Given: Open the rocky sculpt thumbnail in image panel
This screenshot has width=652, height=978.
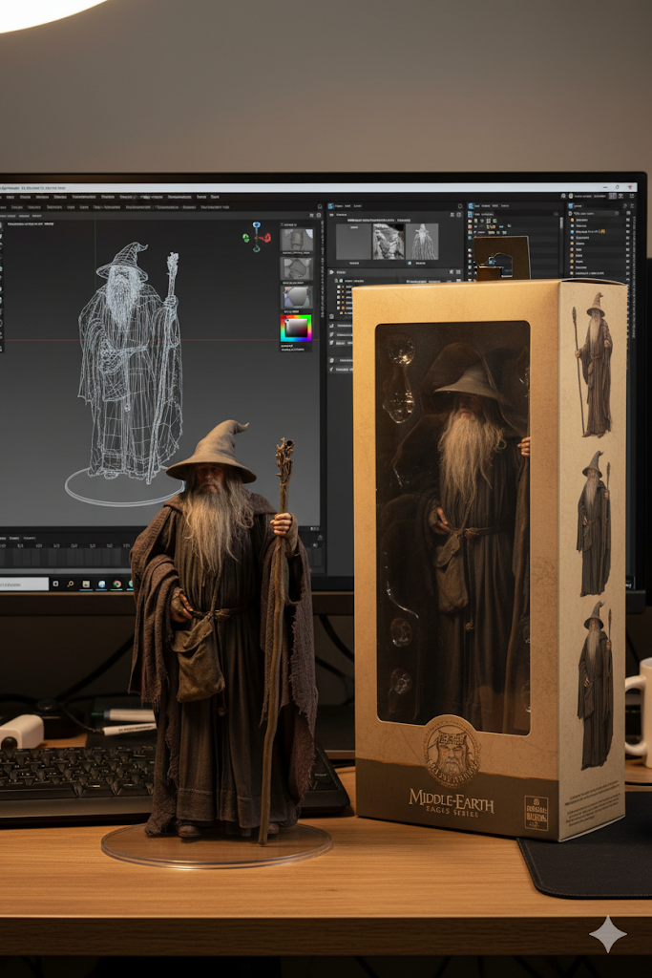Looking at the screenshot, I should click(x=388, y=242).
